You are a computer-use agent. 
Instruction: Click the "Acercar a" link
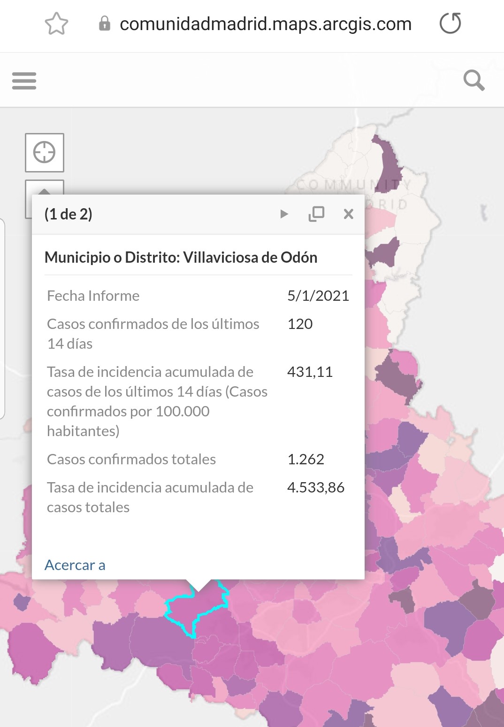pos(75,565)
